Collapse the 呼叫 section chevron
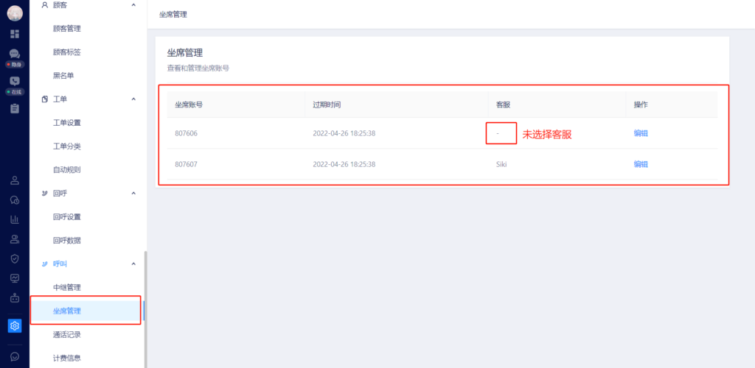The width and height of the screenshot is (755, 368). coord(133,263)
